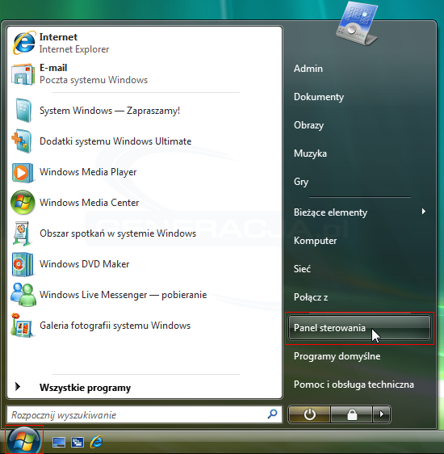
Task: Click the Start orb button
Action: pyautogui.click(x=24, y=441)
